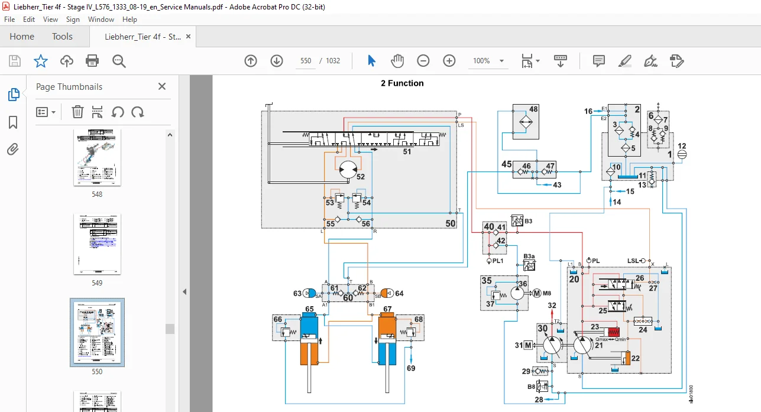Click the Save file icon

[15, 61]
